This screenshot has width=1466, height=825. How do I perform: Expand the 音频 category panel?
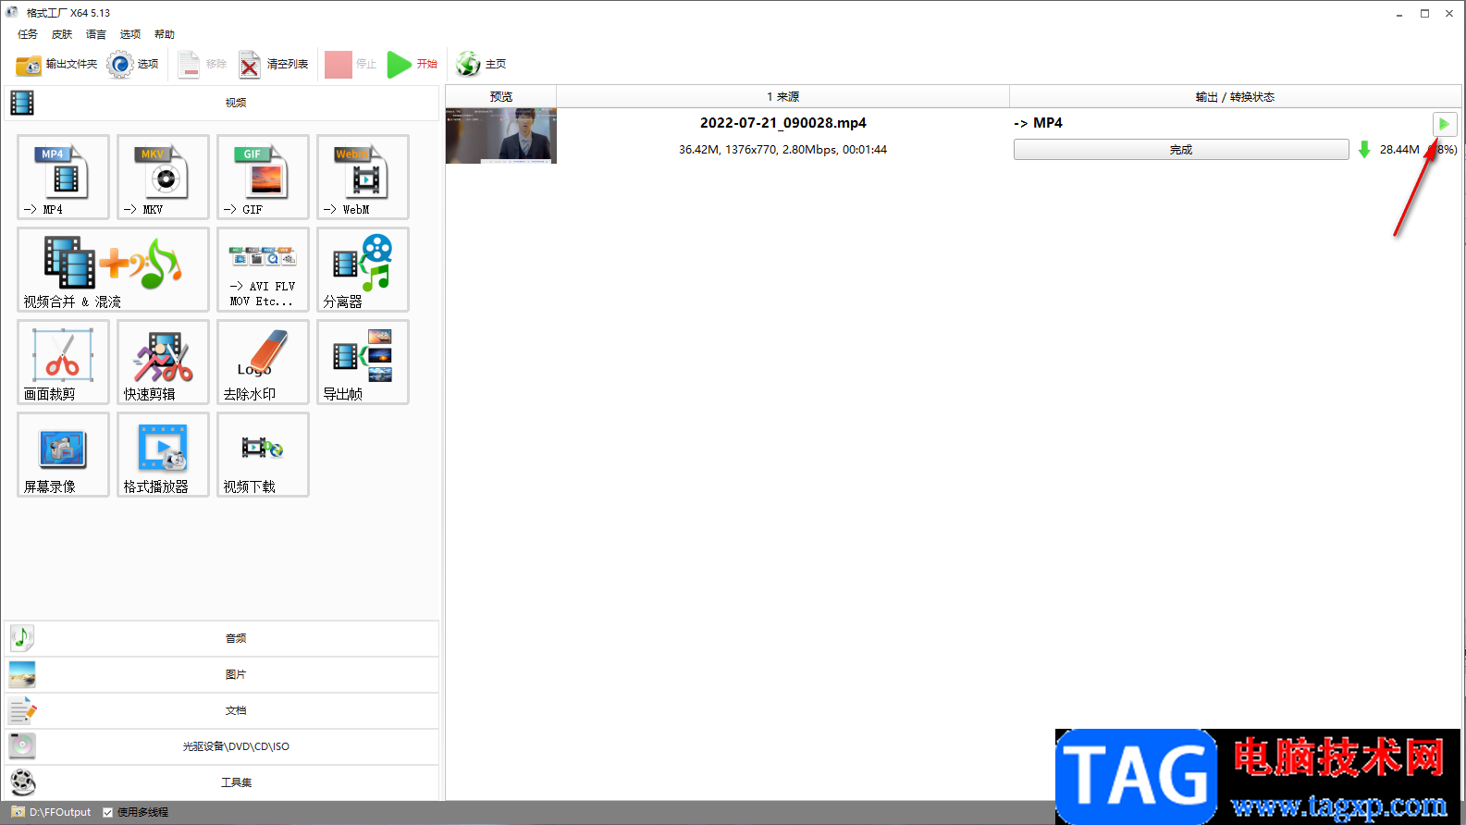tap(222, 638)
